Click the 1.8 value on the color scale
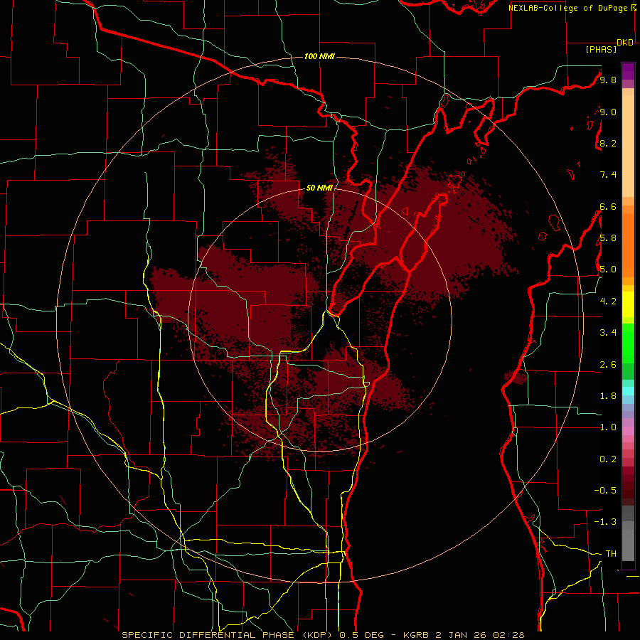Screen dimensions: 640x640 [608, 396]
